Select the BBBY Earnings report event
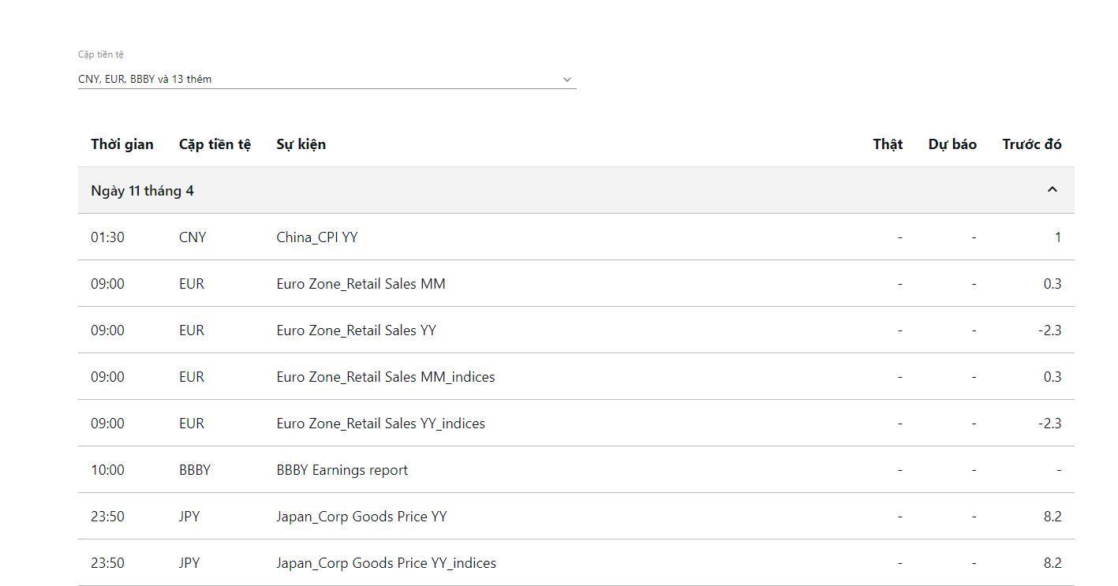Viewport: 1118px width, 586px height. tap(342, 470)
